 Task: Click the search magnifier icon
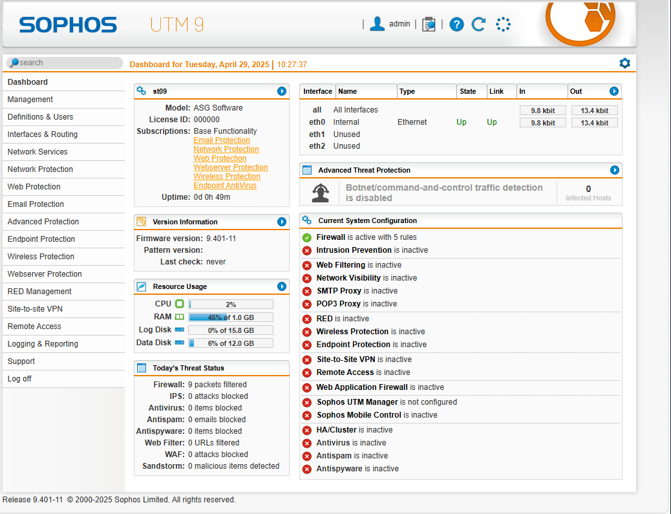[14, 63]
